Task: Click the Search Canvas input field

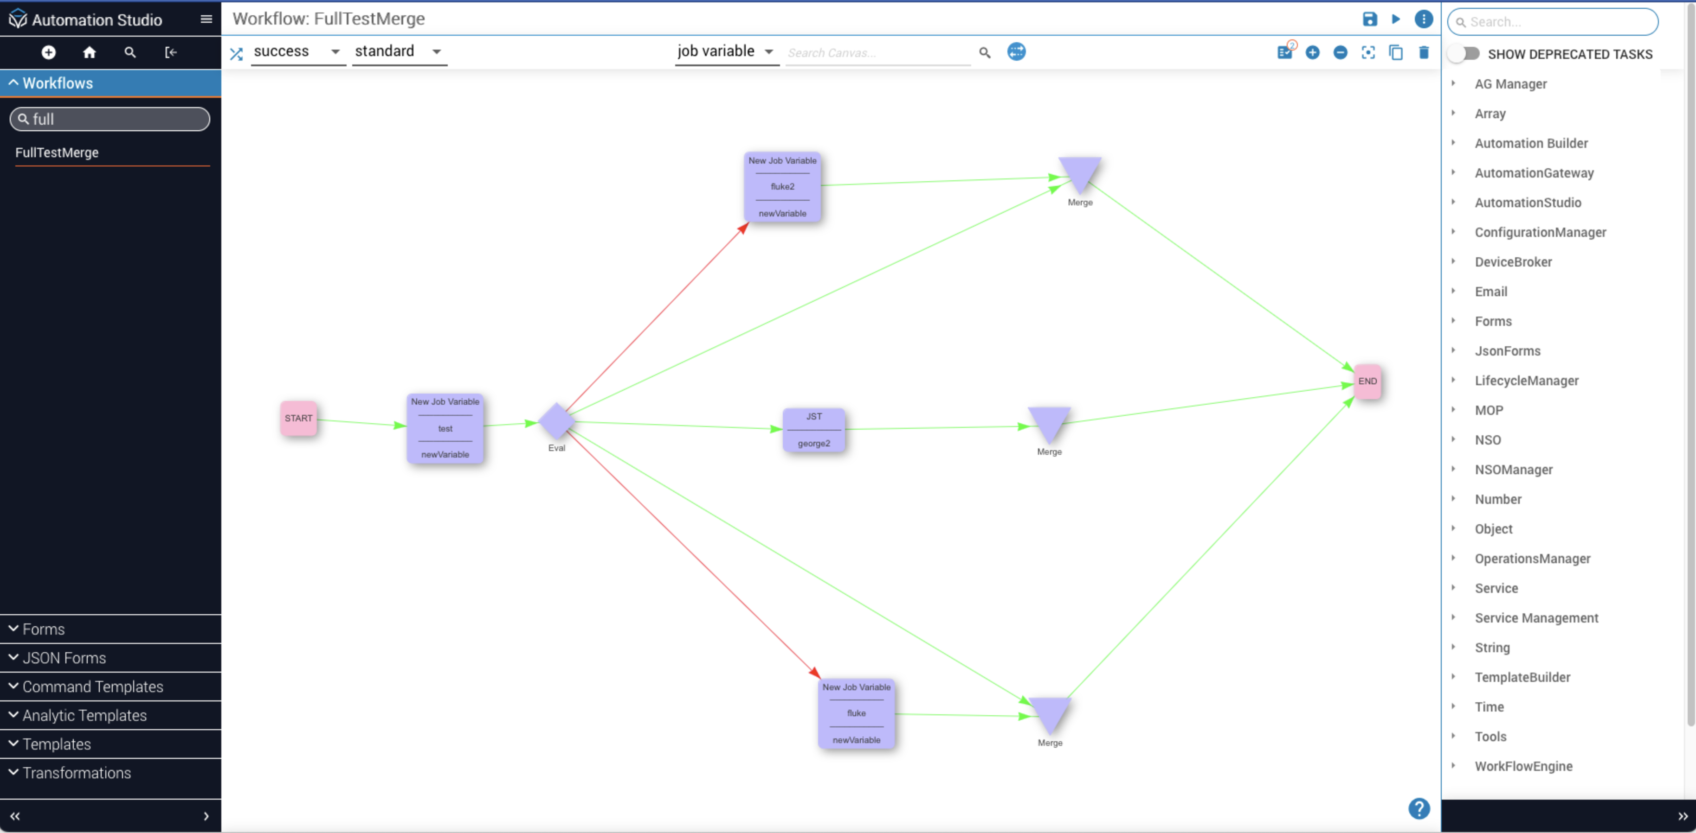Action: [x=877, y=52]
